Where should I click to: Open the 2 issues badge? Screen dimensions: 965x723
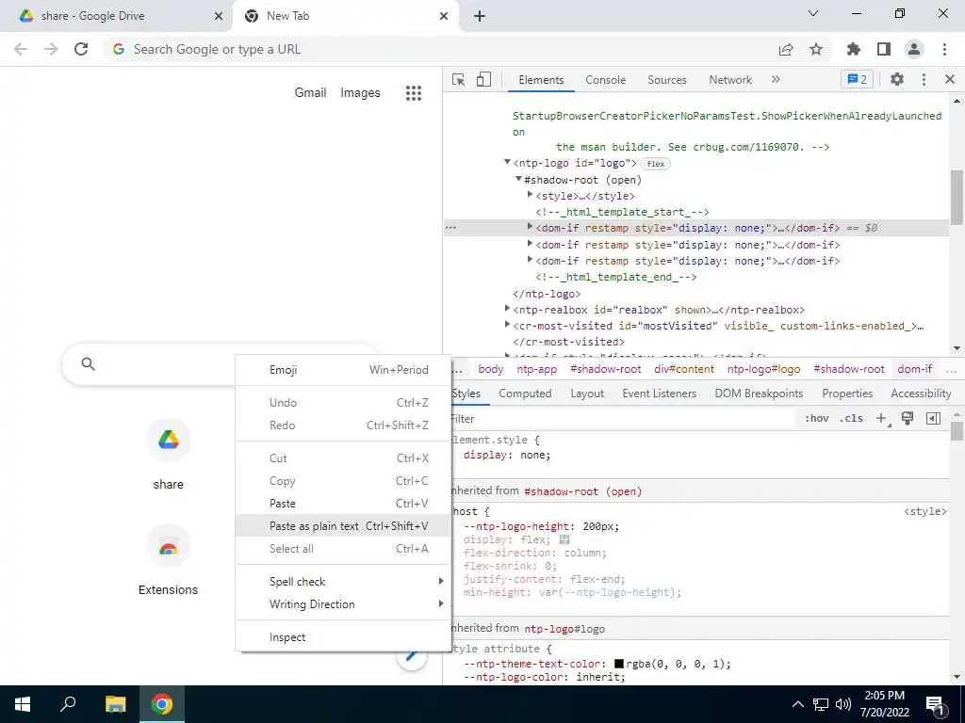coord(858,79)
